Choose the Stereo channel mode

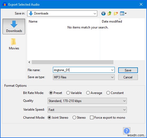pos(79,118)
